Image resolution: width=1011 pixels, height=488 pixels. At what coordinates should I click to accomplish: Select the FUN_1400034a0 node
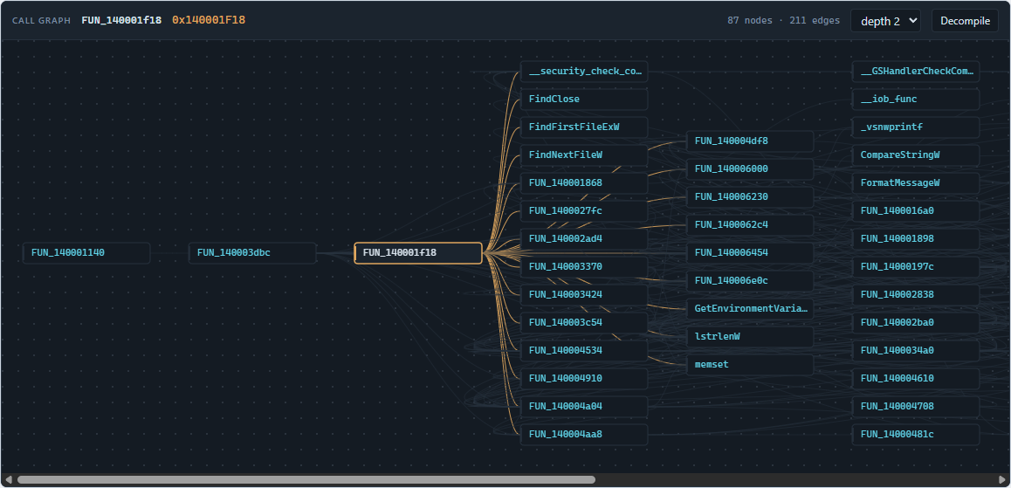(x=916, y=351)
